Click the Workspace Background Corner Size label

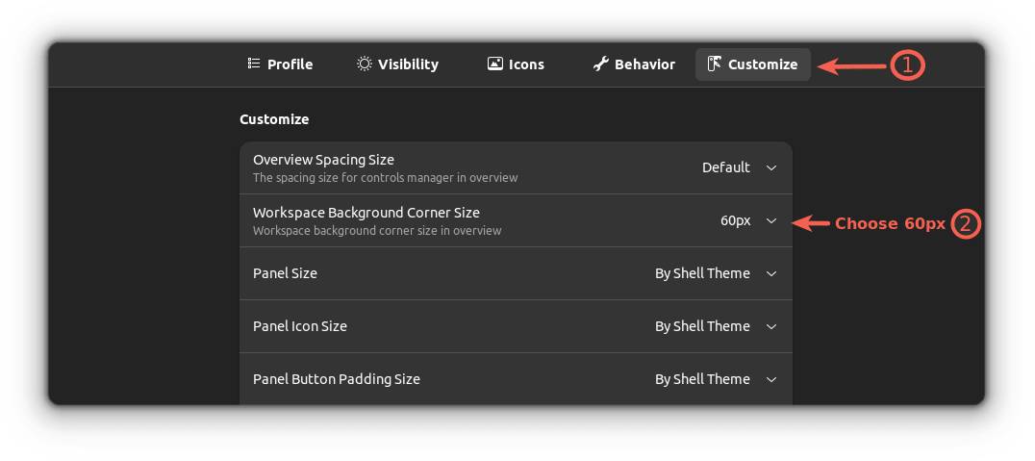click(x=366, y=213)
